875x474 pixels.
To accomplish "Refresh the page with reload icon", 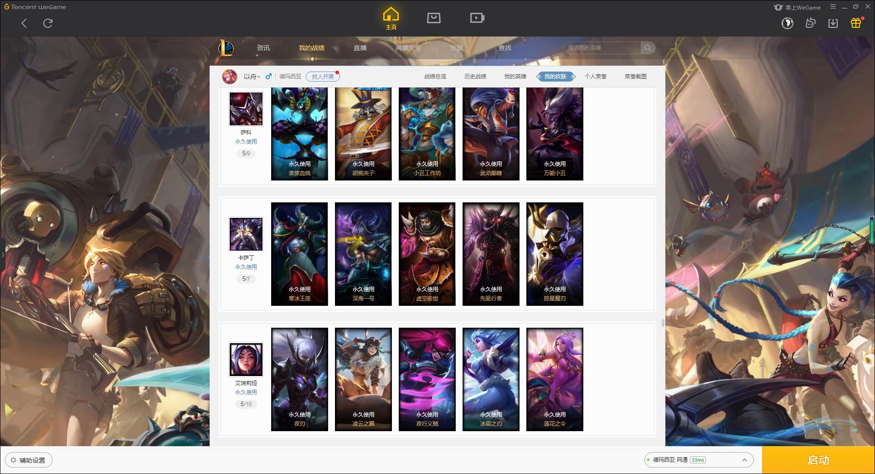I will 48,23.
